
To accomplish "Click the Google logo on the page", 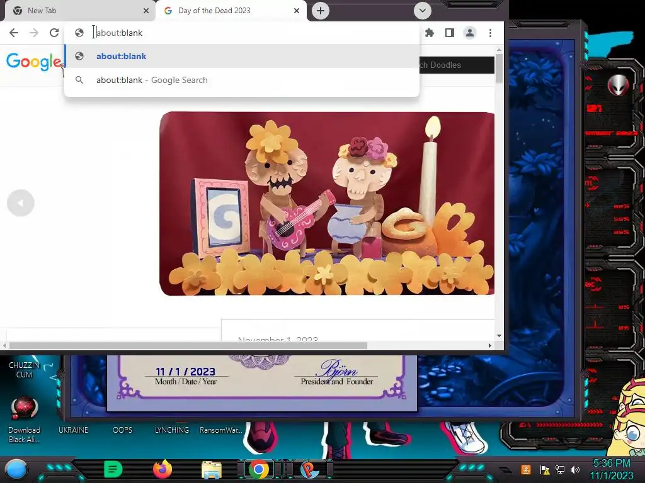I will [x=34, y=62].
